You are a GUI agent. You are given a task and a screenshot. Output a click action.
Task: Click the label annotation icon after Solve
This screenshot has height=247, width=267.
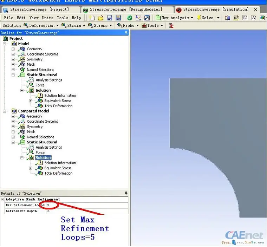click(x=236, y=18)
